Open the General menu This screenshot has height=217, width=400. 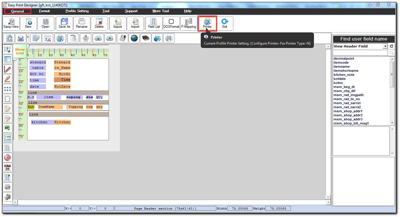pos(17,11)
